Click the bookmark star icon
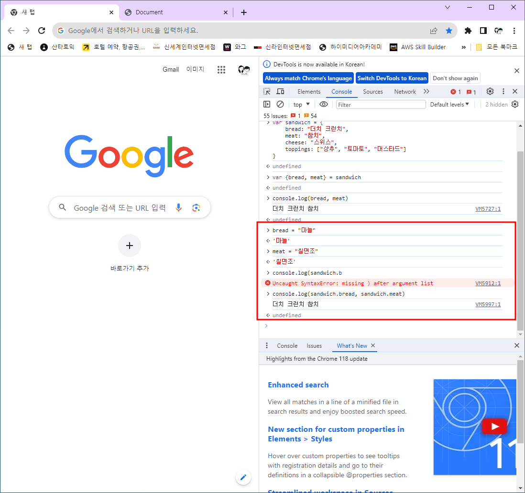This screenshot has height=493, width=525. [x=449, y=31]
